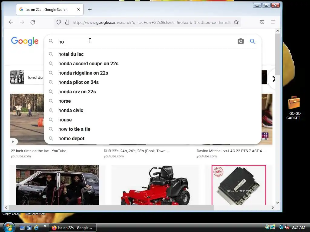
Task: Click the 3:24 AM taskbar clock
Action: click(298, 227)
